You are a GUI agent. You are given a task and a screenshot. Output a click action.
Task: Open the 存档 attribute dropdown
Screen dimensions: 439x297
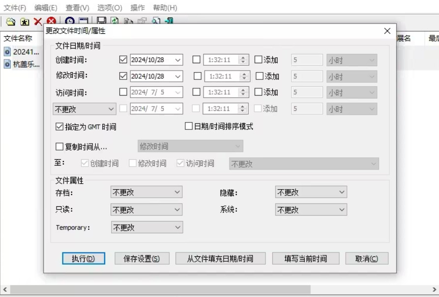click(x=146, y=192)
